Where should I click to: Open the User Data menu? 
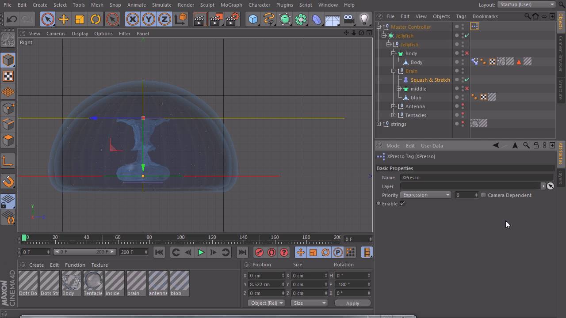pyautogui.click(x=432, y=146)
